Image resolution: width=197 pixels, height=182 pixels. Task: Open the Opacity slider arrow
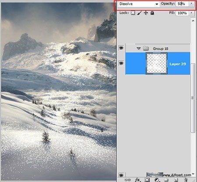coord(192,4)
